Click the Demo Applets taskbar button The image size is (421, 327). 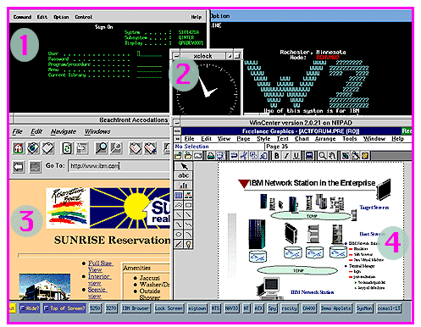click(x=335, y=308)
